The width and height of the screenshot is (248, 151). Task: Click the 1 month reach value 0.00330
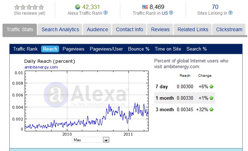point(185,98)
